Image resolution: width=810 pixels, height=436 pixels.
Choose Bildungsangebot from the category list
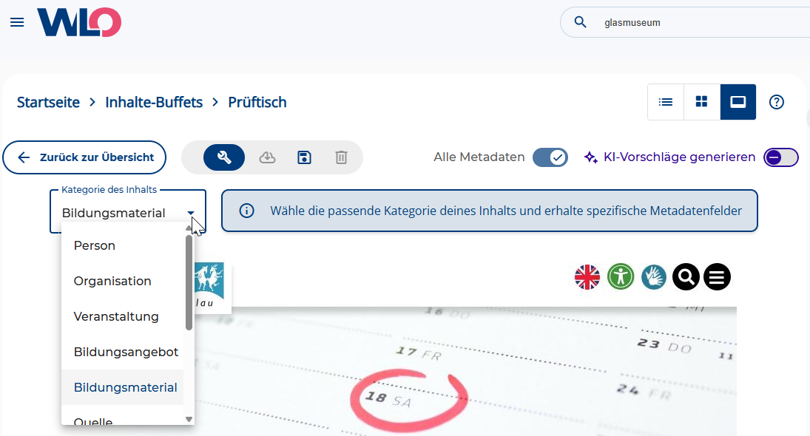(123, 352)
